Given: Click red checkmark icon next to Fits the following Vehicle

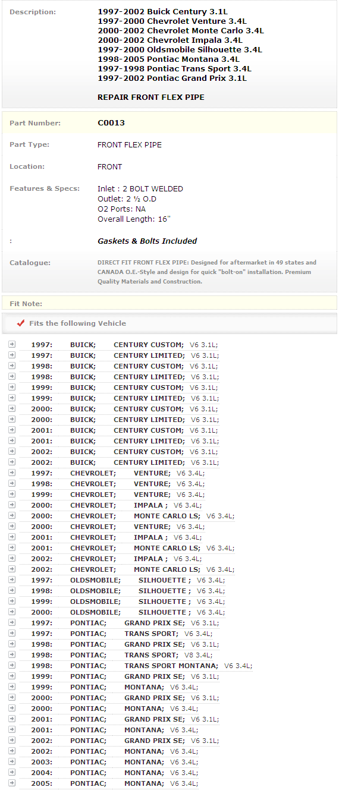Looking at the screenshot, I should click(x=21, y=323).
